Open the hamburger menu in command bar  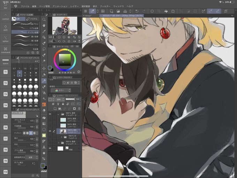click(85, 11)
